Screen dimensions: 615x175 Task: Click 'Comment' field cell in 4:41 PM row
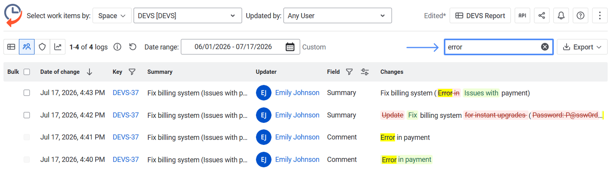tap(342, 137)
